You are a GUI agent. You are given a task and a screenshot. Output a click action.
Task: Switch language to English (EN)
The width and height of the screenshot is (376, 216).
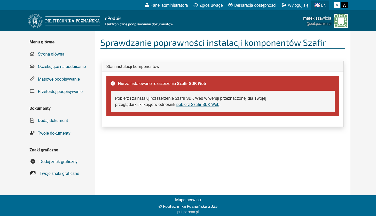coord(320,5)
